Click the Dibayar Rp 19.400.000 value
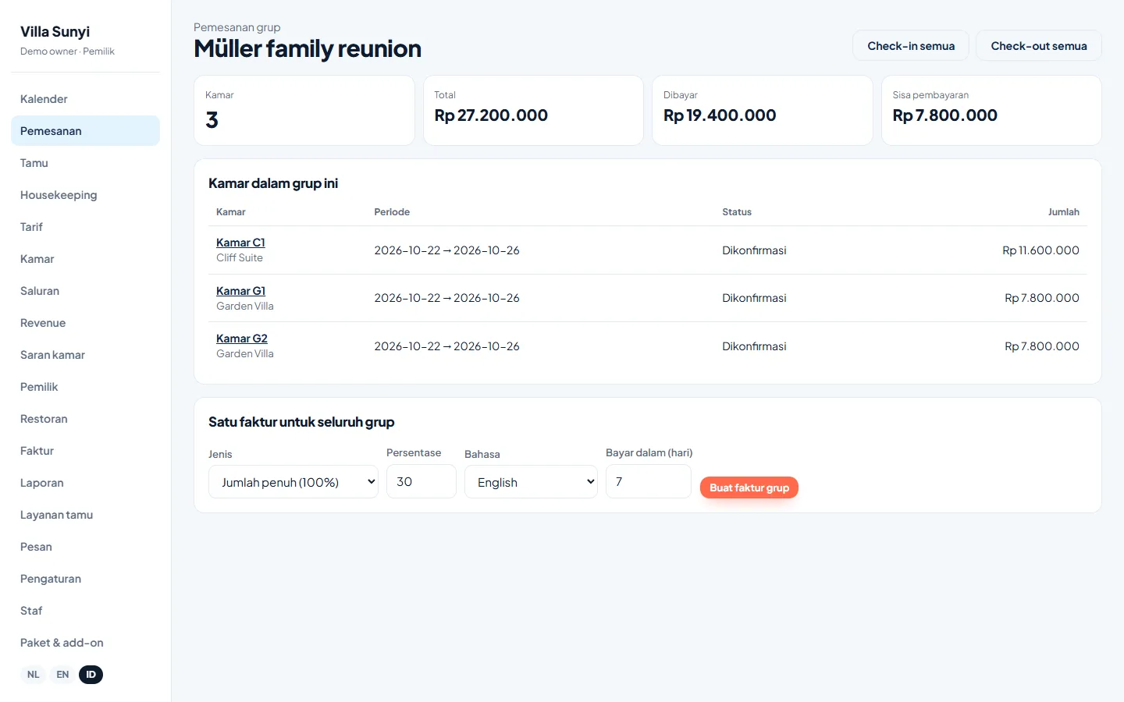Image resolution: width=1124 pixels, height=702 pixels. pos(720,115)
